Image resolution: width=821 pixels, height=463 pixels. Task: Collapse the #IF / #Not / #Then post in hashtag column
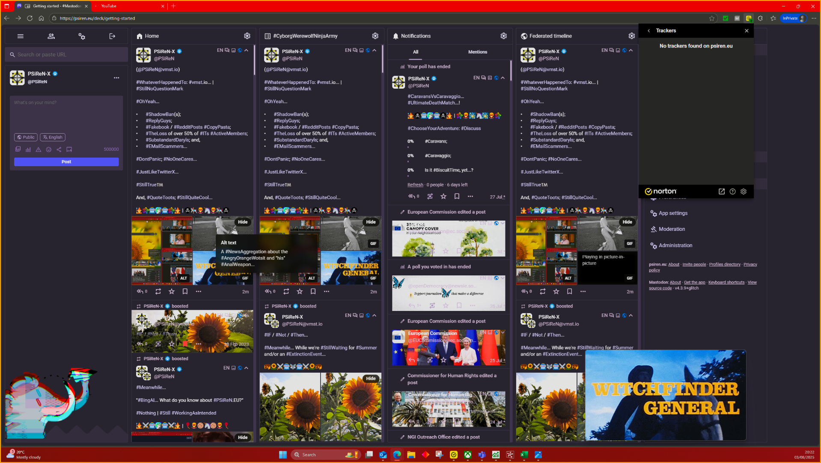[374, 316]
